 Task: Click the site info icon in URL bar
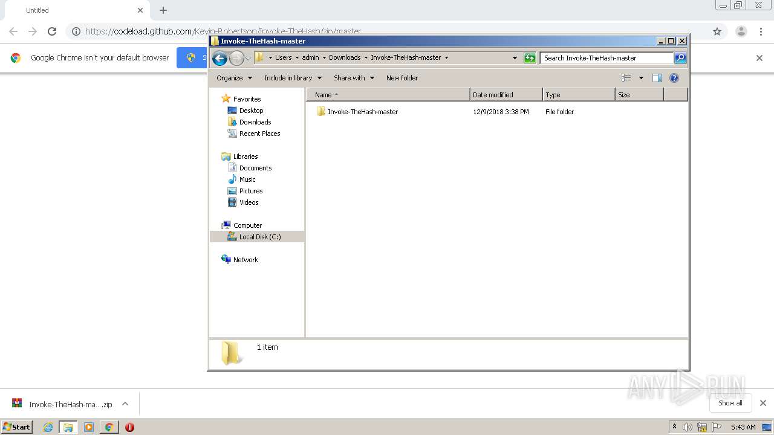pos(76,31)
